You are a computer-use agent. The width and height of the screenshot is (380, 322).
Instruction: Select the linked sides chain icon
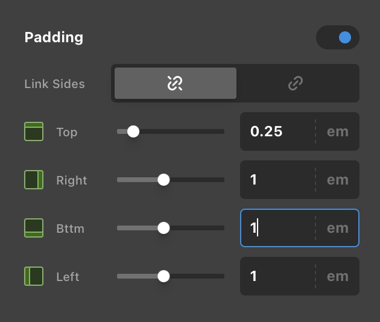[x=296, y=83]
